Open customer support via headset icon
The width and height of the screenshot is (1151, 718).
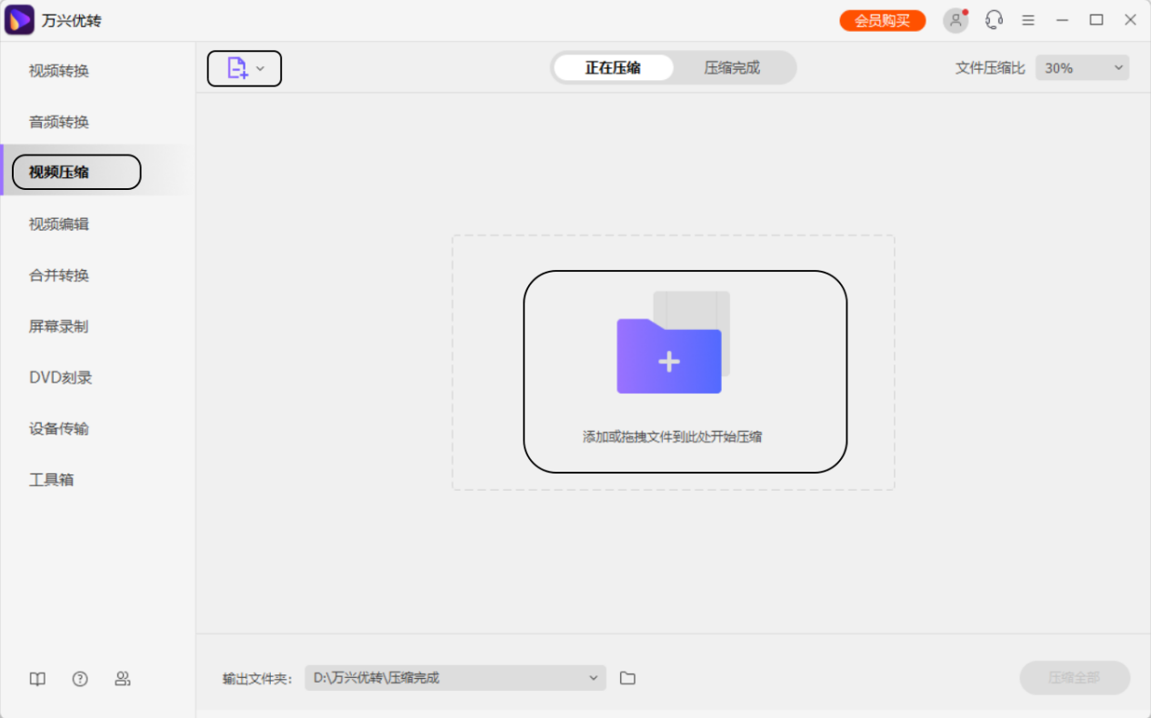pyautogui.click(x=994, y=19)
